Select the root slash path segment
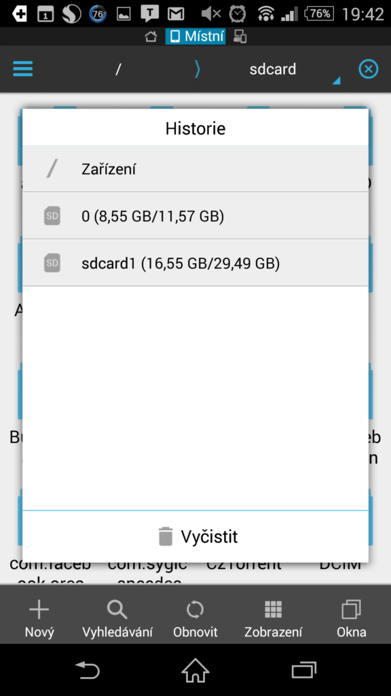The image size is (391, 696). (118, 69)
